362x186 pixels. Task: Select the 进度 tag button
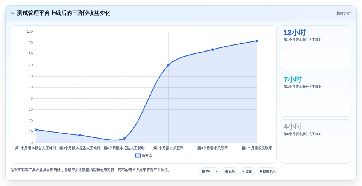point(247,171)
